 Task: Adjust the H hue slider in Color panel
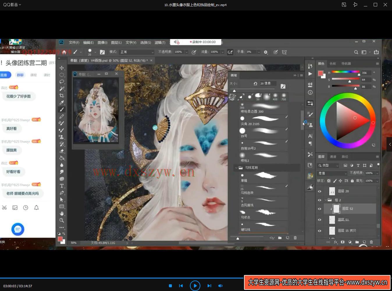coord(346,72)
